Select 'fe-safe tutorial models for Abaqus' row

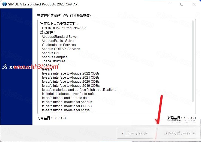67,102
